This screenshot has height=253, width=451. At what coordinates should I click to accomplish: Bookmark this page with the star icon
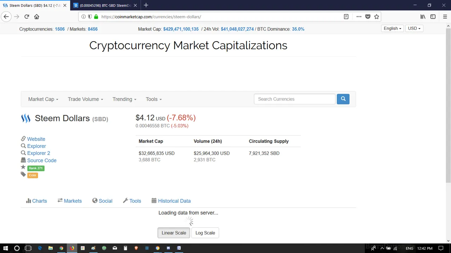coord(377,17)
